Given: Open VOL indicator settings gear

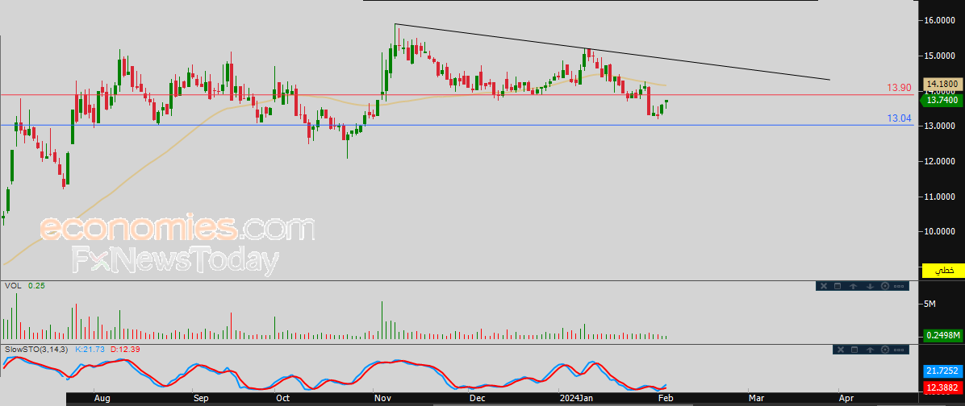Looking at the screenshot, I should [x=885, y=286].
